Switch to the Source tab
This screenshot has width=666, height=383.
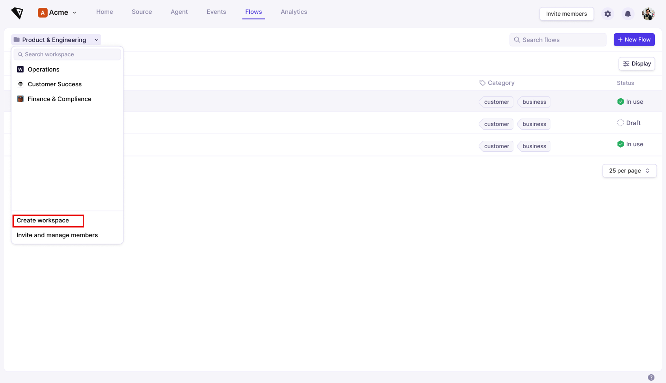(142, 12)
